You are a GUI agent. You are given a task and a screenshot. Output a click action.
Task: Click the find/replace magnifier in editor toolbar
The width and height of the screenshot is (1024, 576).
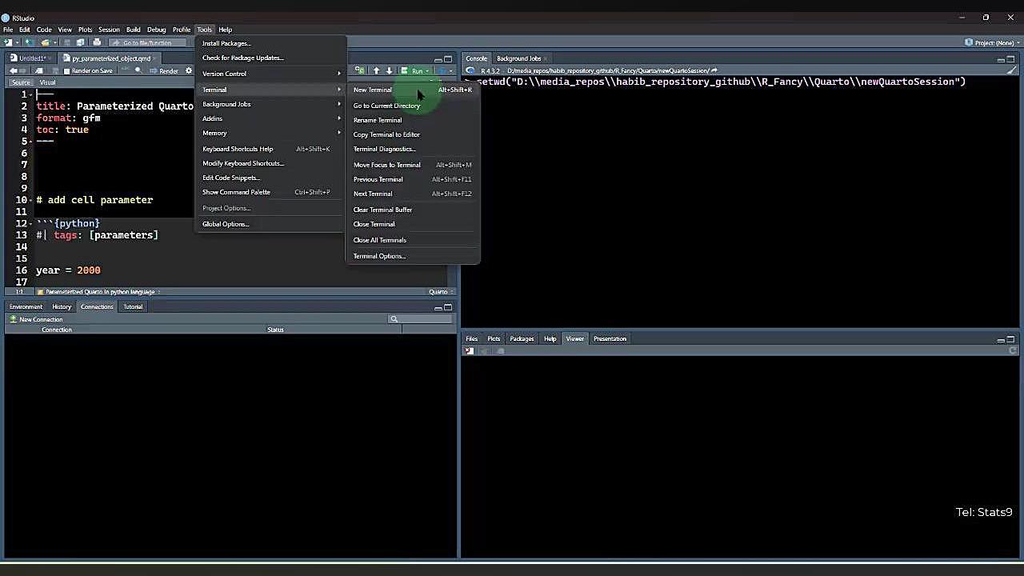(138, 70)
